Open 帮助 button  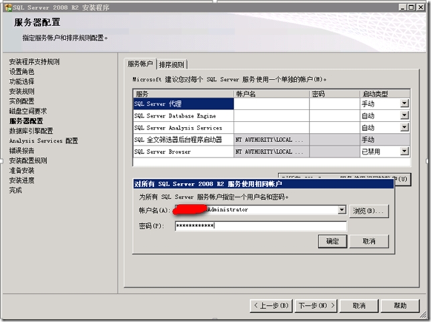point(400,305)
